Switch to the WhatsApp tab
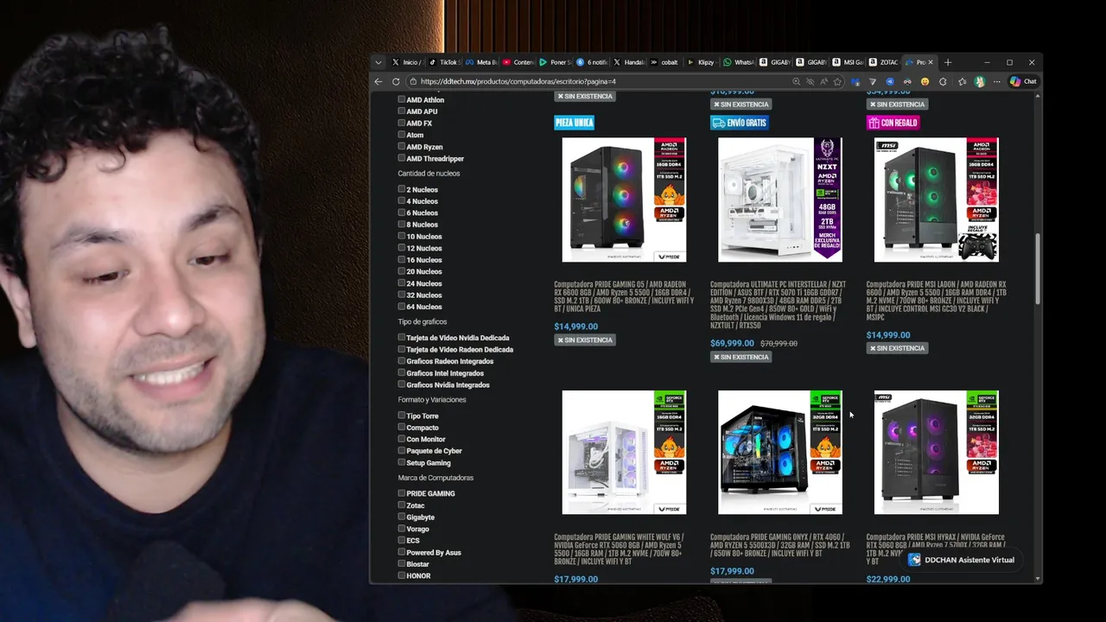Screen dimensions: 1106x622 (x=739, y=62)
